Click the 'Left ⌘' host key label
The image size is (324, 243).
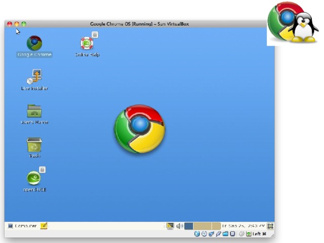click(259, 234)
